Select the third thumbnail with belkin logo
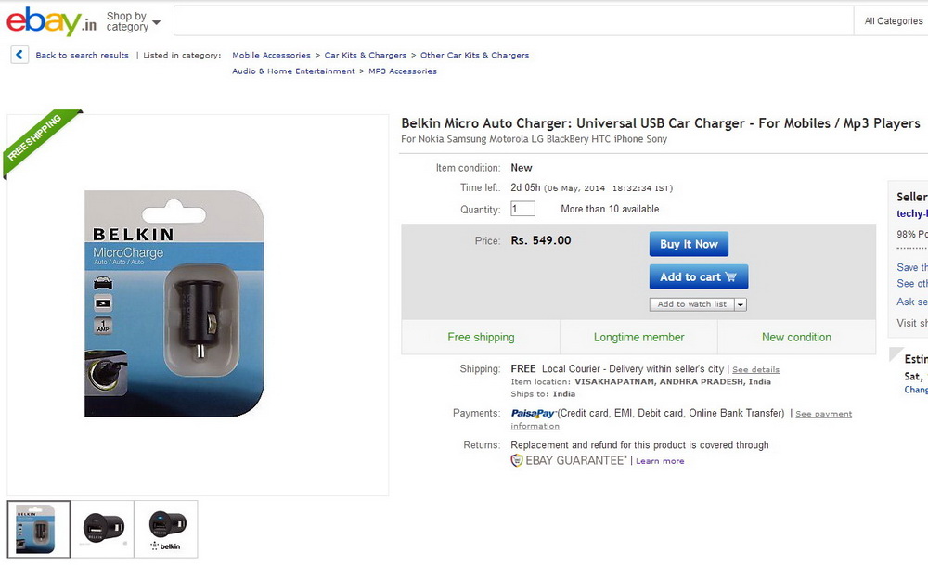 [x=166, y=529]
